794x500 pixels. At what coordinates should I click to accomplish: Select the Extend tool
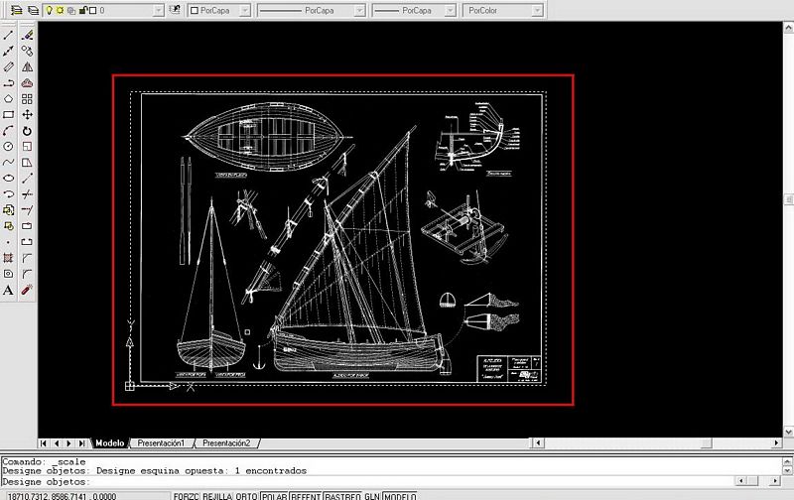27,210
